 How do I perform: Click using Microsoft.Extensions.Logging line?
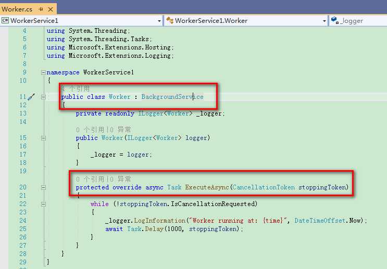point(110,56)
